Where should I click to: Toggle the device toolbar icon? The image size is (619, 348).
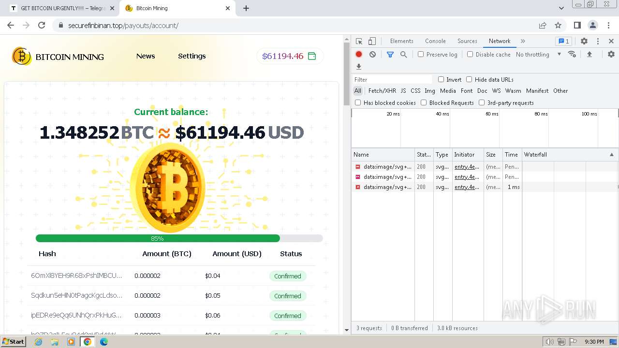[372, 41]
